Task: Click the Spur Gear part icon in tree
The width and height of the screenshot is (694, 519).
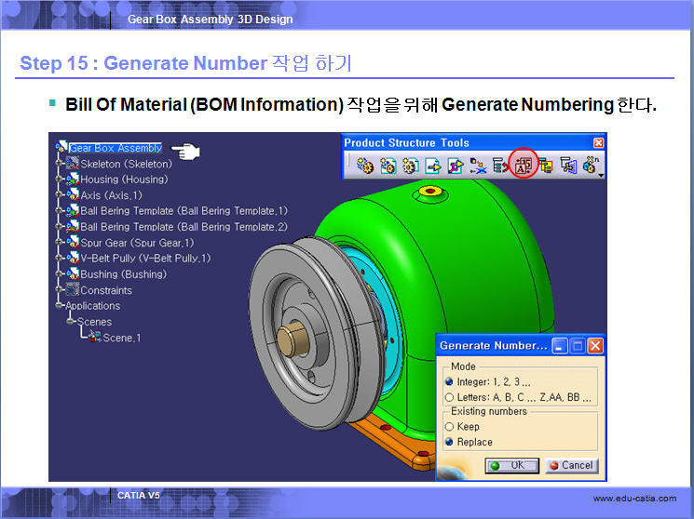Action: coord(73,243)
